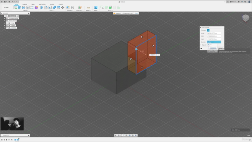The image size is (252, 142).
Task: Select the Move/Copy cross-arrows icon
Action: [x=63, y=7]
